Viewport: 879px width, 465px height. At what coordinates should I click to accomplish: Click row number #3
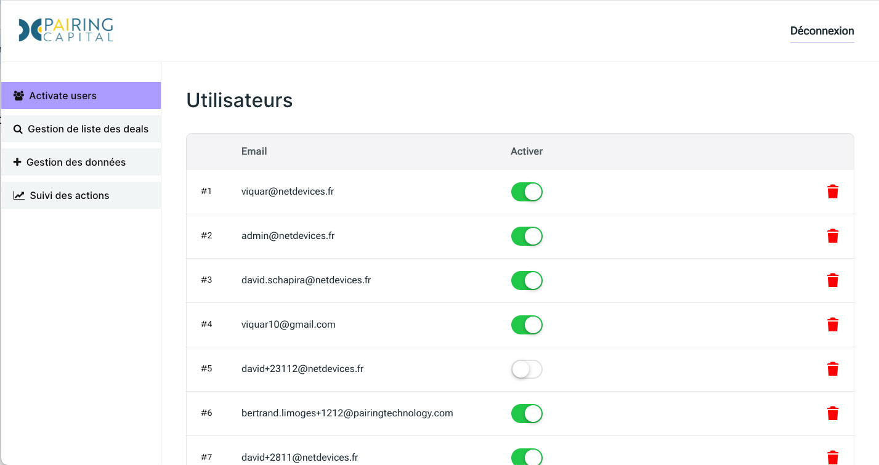(206, 280)
